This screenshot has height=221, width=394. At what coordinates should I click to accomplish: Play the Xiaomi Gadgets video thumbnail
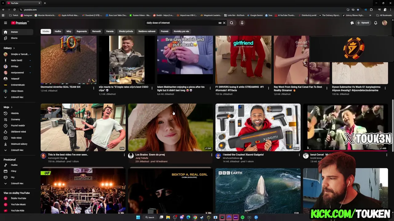click(x=258, y=127)
